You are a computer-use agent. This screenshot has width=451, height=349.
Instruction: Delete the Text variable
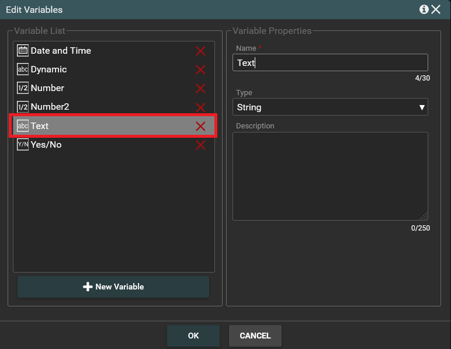[200, 126]
